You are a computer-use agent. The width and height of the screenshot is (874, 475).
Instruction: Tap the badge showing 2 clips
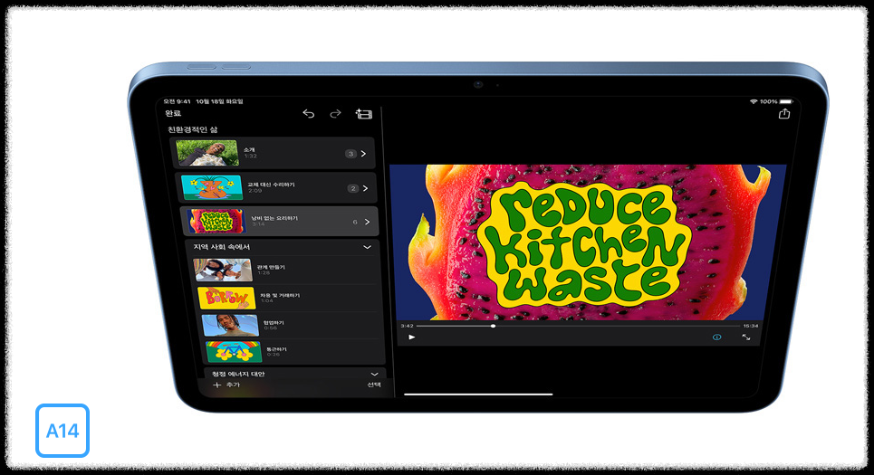[x=353, y=188]
